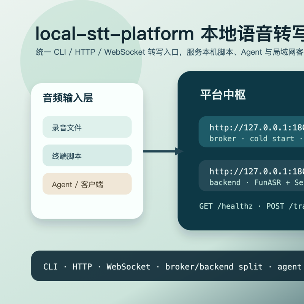This screenshot has width=304, height=304.
Task: Select HTTP in the bottom bar
Action: 82,267
